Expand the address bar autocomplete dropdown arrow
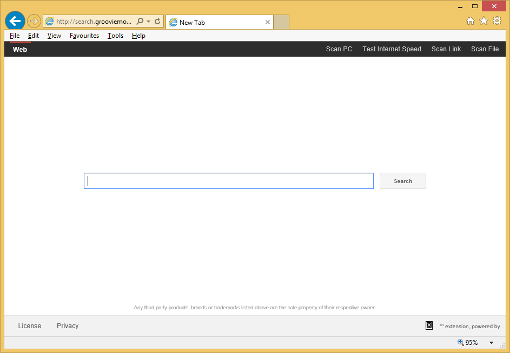 149,22
